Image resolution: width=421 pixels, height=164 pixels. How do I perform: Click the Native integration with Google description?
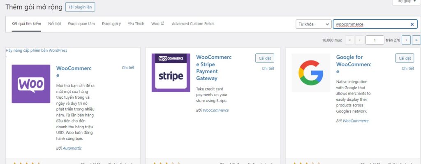pos(353,96)
